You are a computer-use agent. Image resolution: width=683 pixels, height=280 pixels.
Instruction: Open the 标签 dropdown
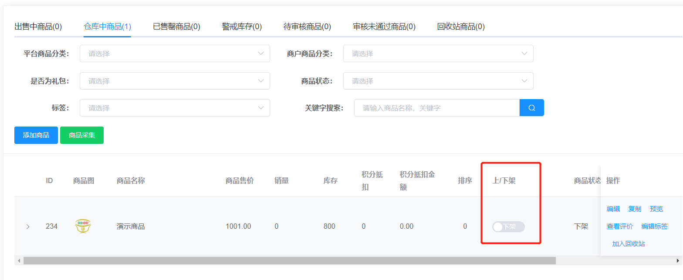pos(175,108)
